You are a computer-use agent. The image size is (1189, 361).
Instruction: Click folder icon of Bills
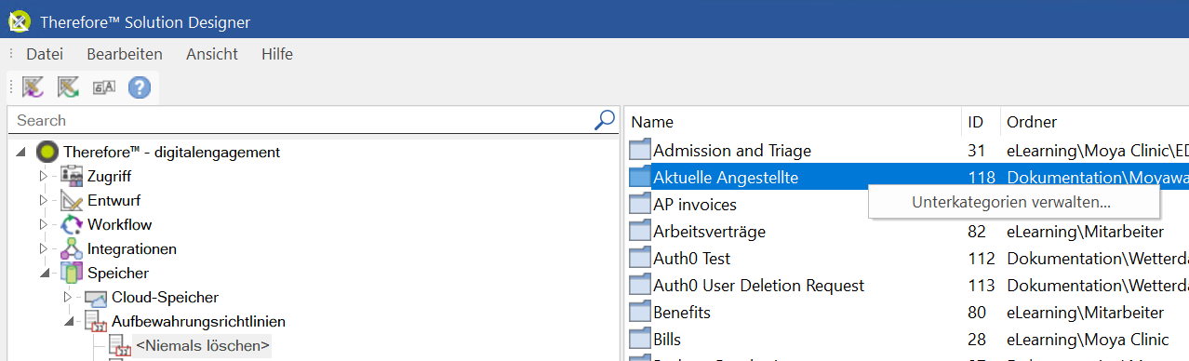click(x=639, y=339)
